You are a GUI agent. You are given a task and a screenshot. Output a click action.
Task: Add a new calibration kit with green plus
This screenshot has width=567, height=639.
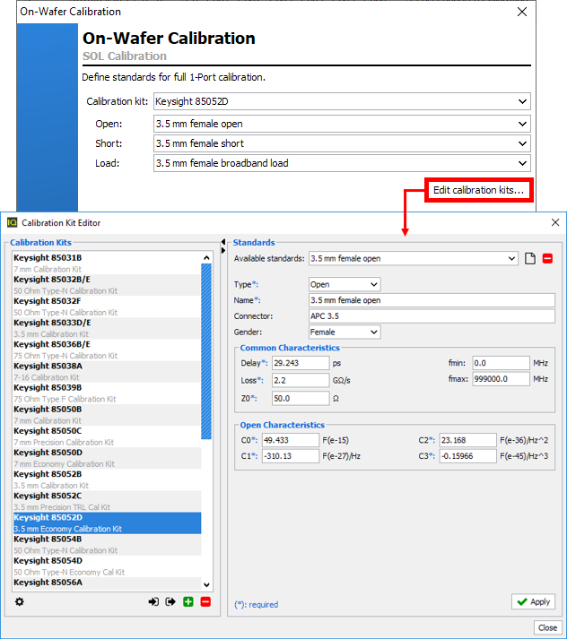point(188,601)
